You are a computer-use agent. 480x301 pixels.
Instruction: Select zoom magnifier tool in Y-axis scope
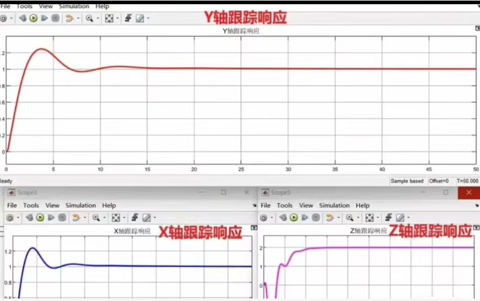[89, 18]
